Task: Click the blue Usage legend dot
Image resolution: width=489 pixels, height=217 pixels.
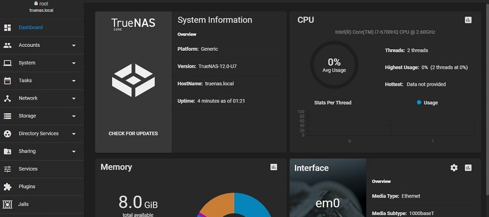Action: point(419,102)
